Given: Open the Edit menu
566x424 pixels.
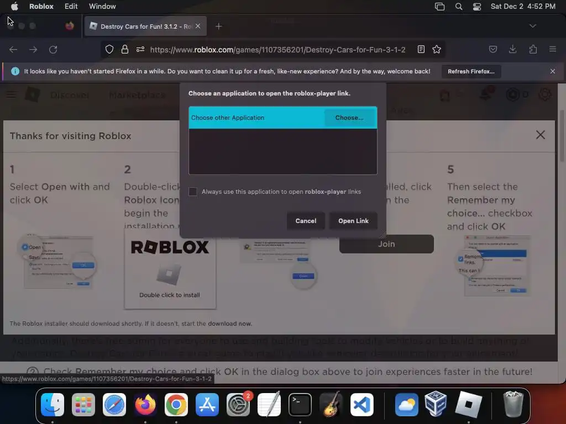Looking at the screenshot, I should coord(71,6).
